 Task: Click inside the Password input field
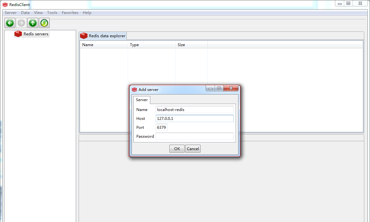coord(194,136)
